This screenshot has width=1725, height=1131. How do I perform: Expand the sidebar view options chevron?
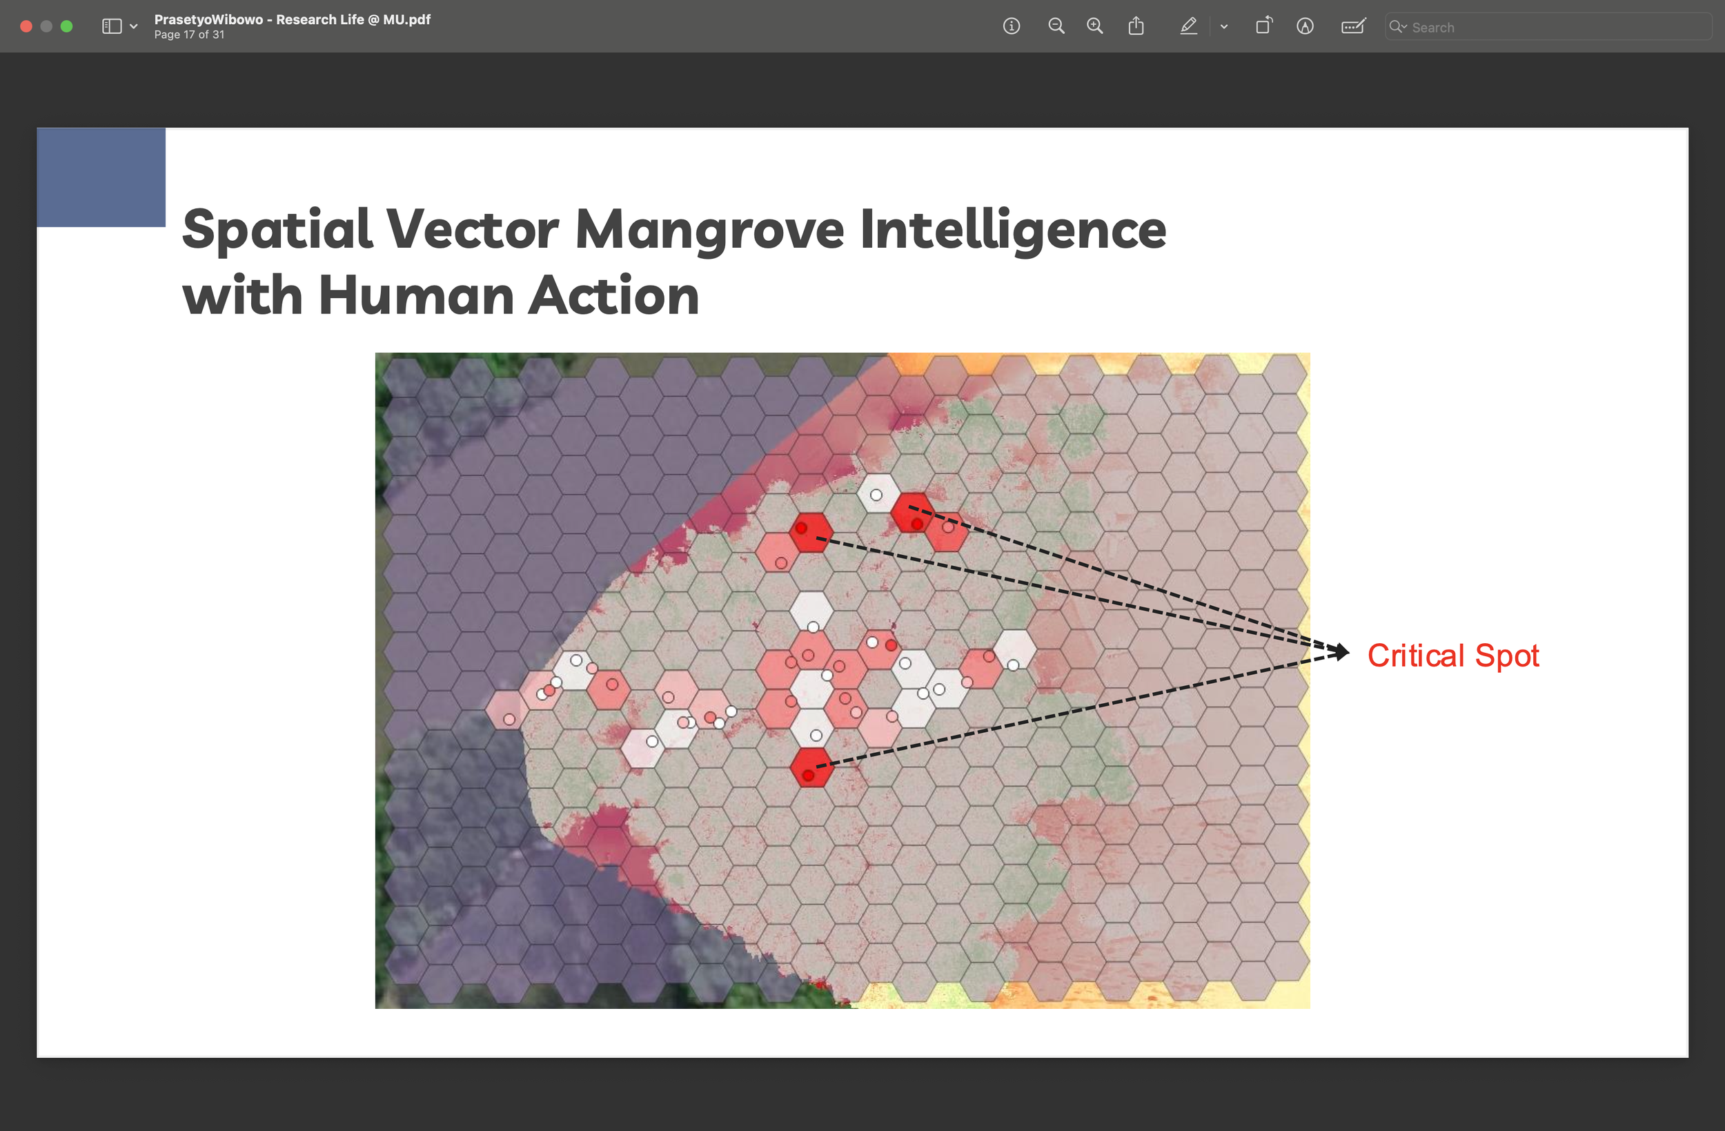tap(133, 27)
